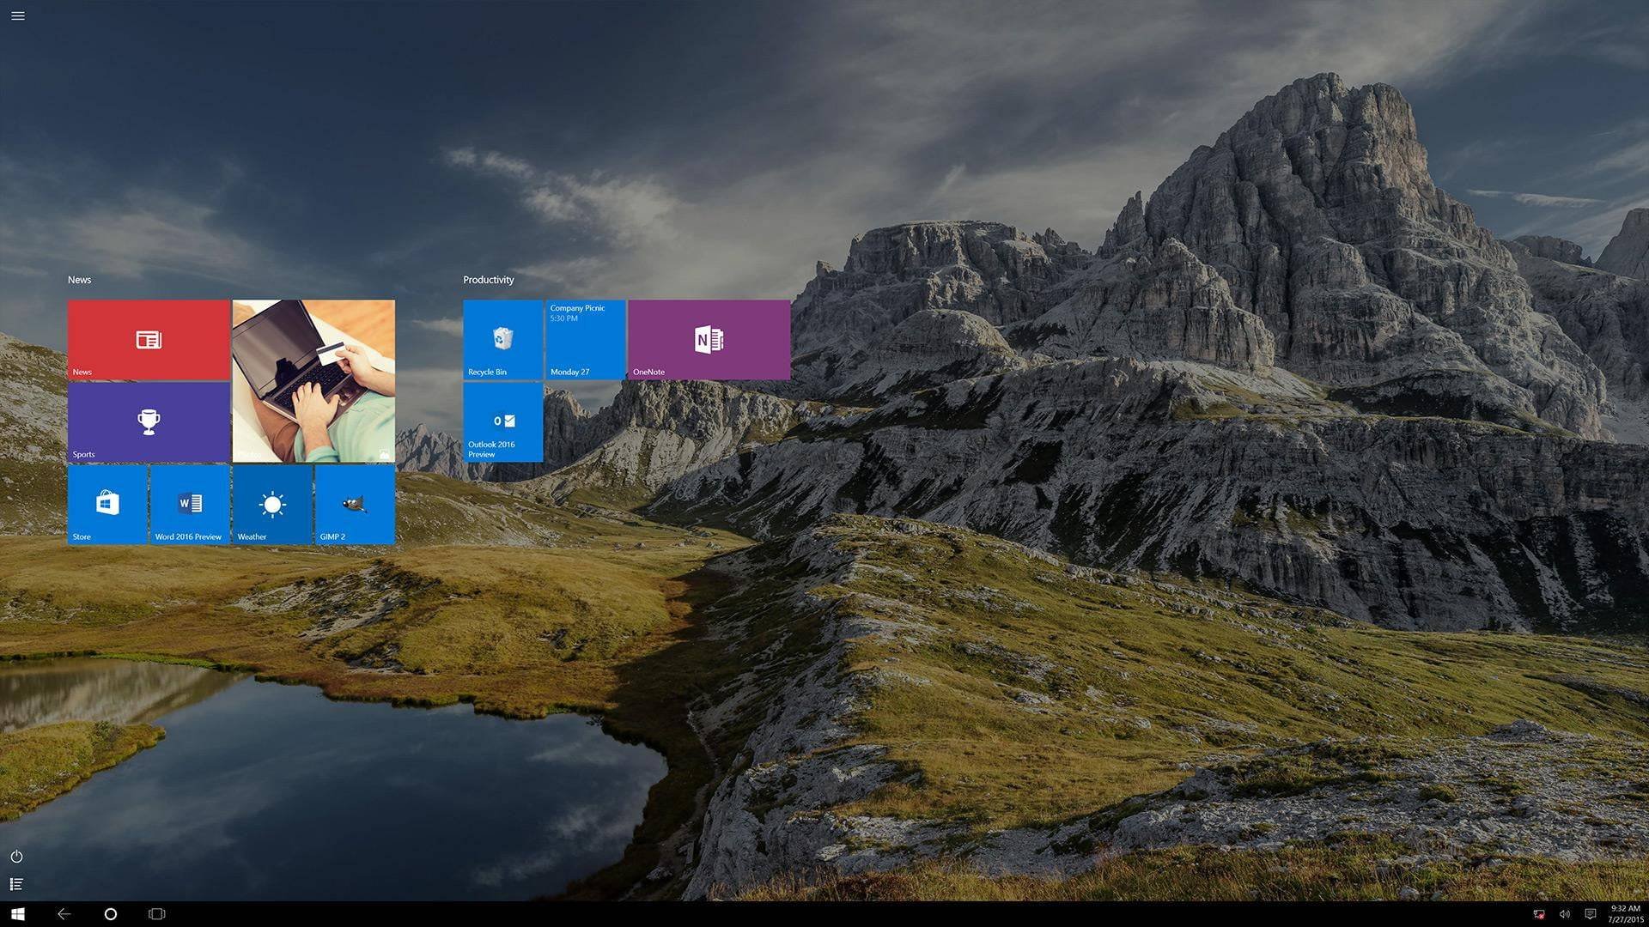Select the News group header

(79, 280)
